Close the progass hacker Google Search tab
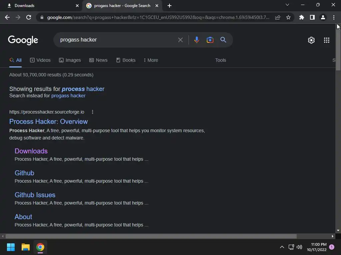The image size is (341, 255). click(157, 6)
